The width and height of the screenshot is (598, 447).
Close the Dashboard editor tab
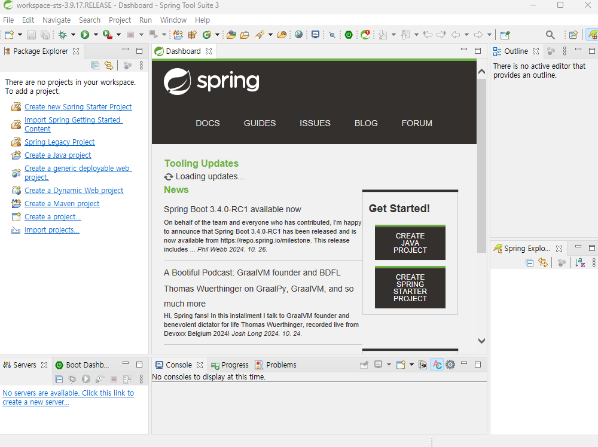(209, 51)
